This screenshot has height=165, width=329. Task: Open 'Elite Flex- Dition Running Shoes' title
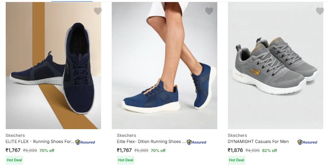(151, 142)
